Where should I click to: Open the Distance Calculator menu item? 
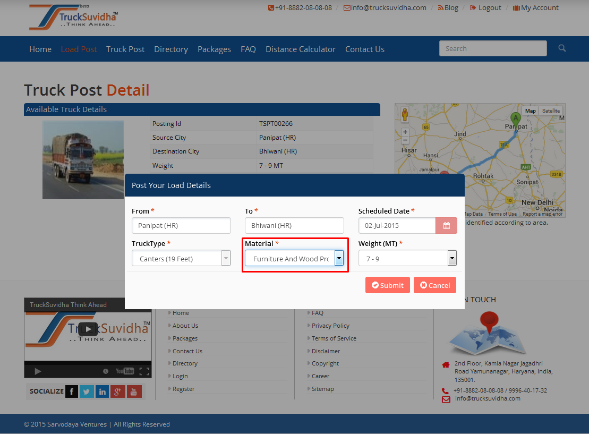[x=301, y=49]
